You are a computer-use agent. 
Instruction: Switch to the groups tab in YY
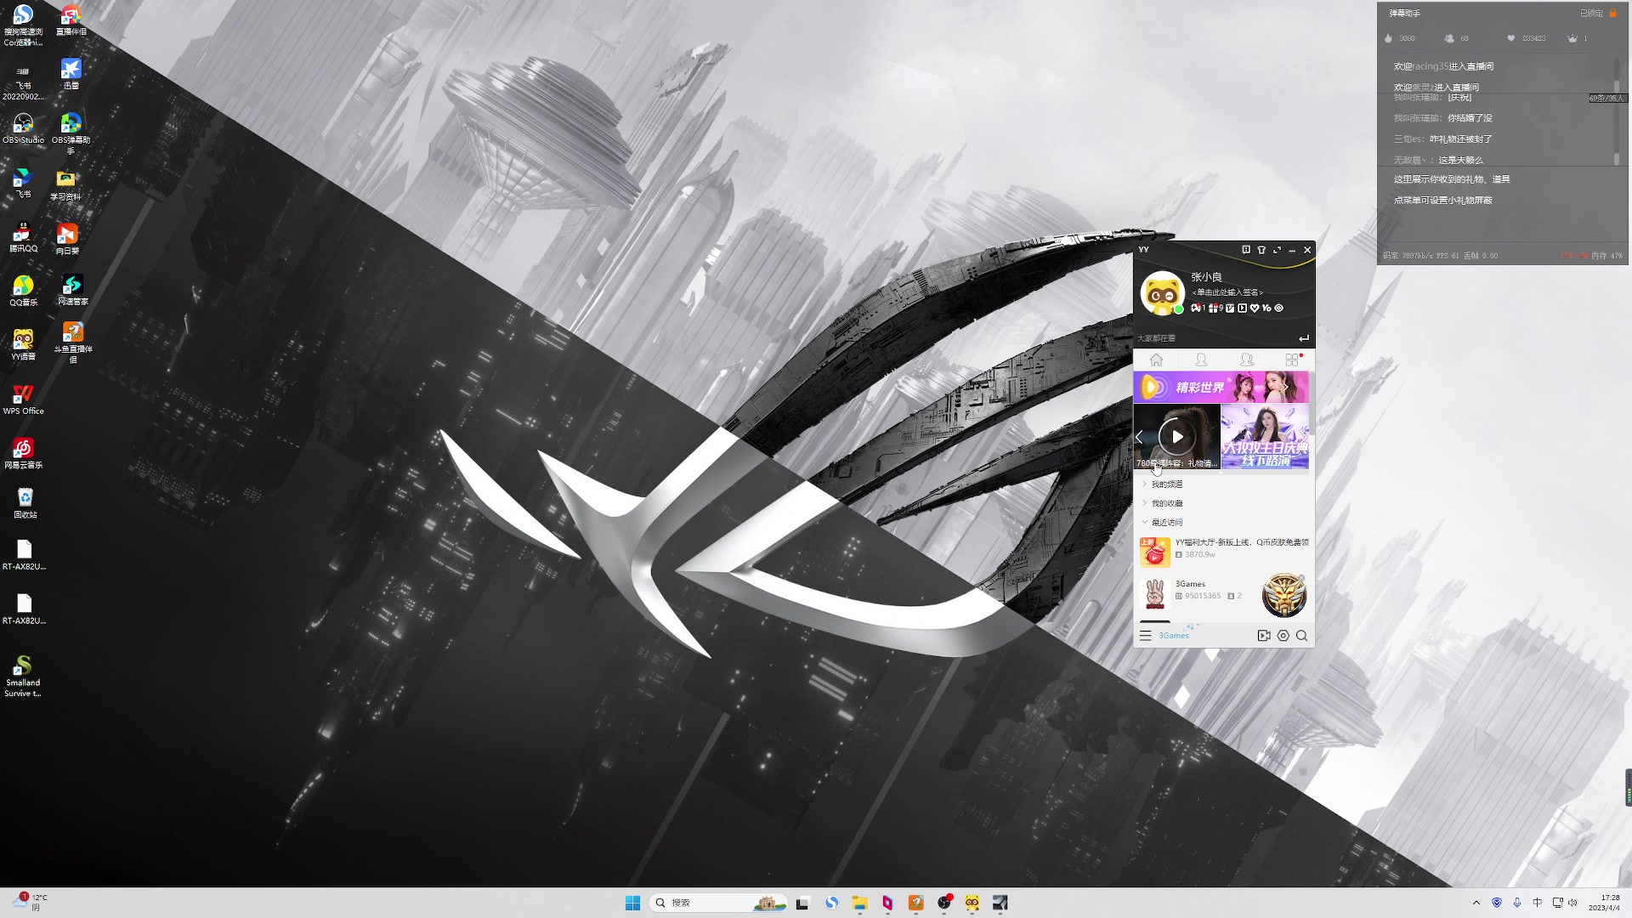(x=1247, y=360)
